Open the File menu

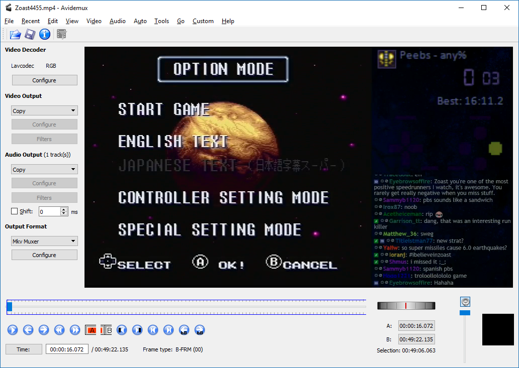click(x=9, y=21)
